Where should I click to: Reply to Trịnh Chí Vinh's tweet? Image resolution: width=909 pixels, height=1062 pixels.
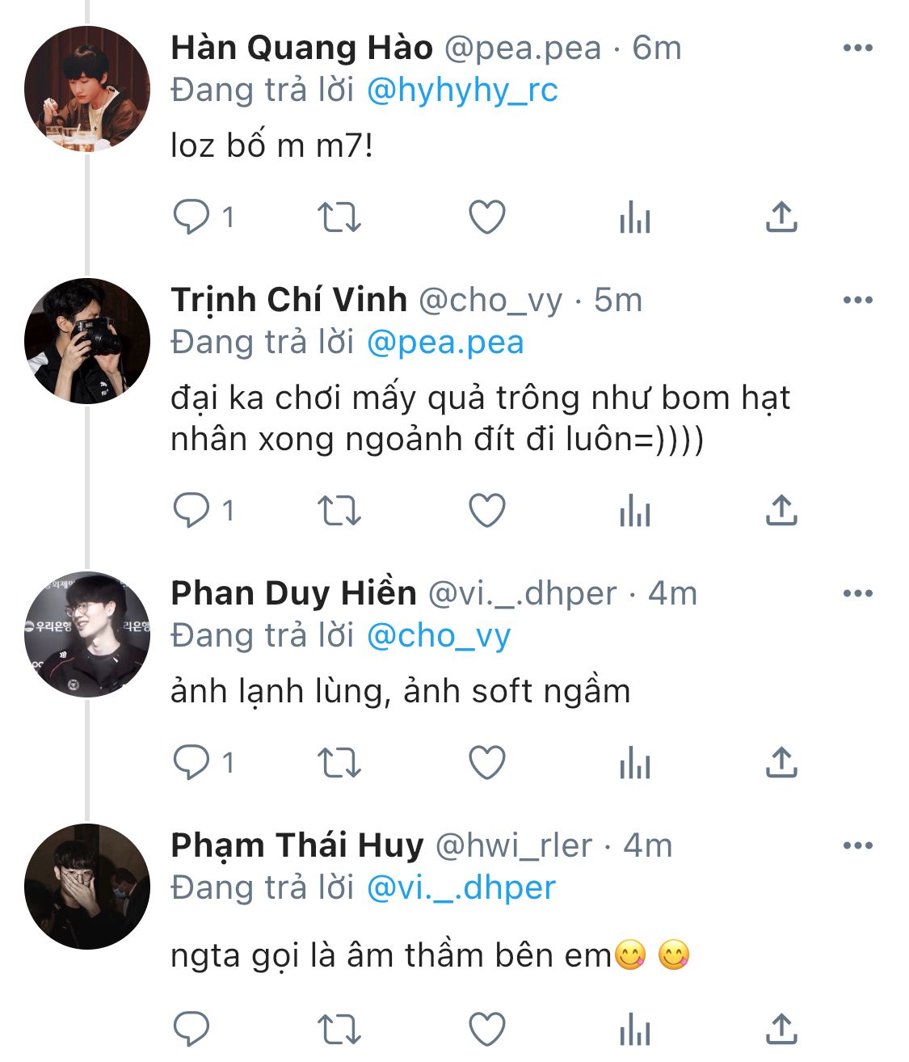pyautogui.click(x=191, y=510)
